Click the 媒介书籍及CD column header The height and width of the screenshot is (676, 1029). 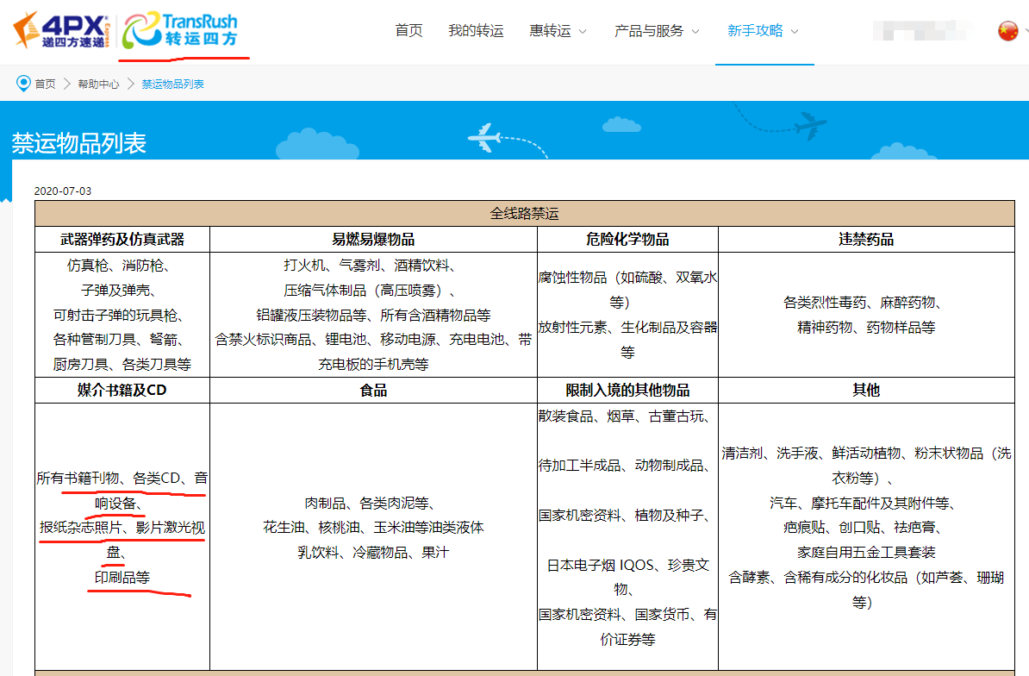pos(122,391)
